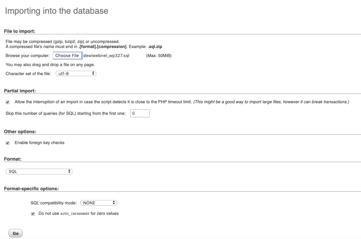Toggle the Enable foreign key checks checkbox

tap(8, 143)
